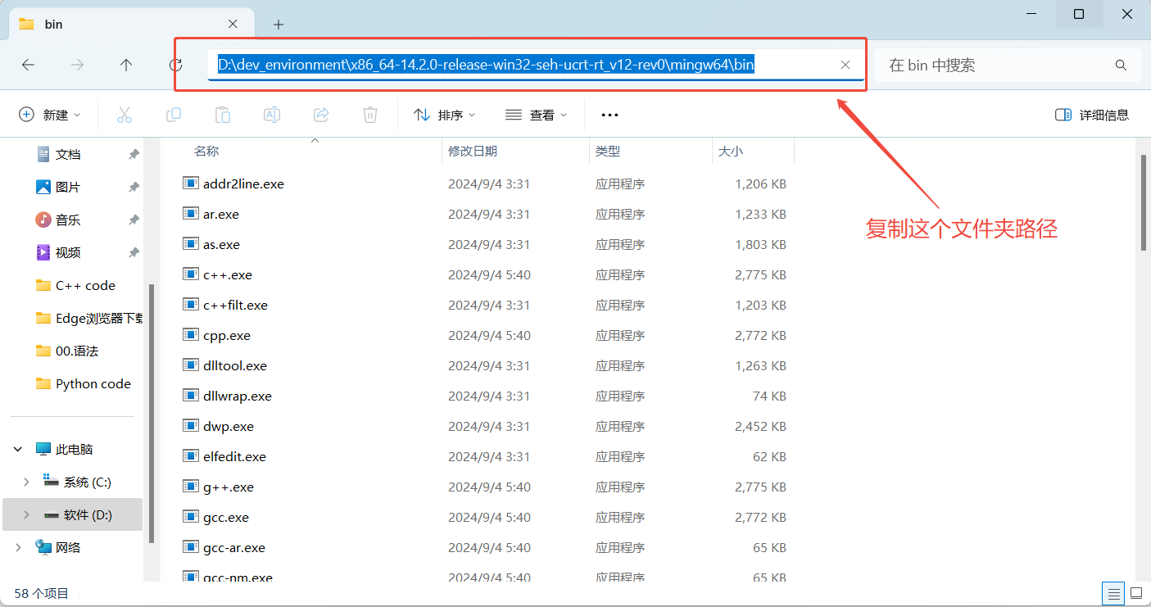This screenshot has width=1151, height=607.
Task: Click the Copy icon on the toolbar
Action: click(x=173, y=115)
